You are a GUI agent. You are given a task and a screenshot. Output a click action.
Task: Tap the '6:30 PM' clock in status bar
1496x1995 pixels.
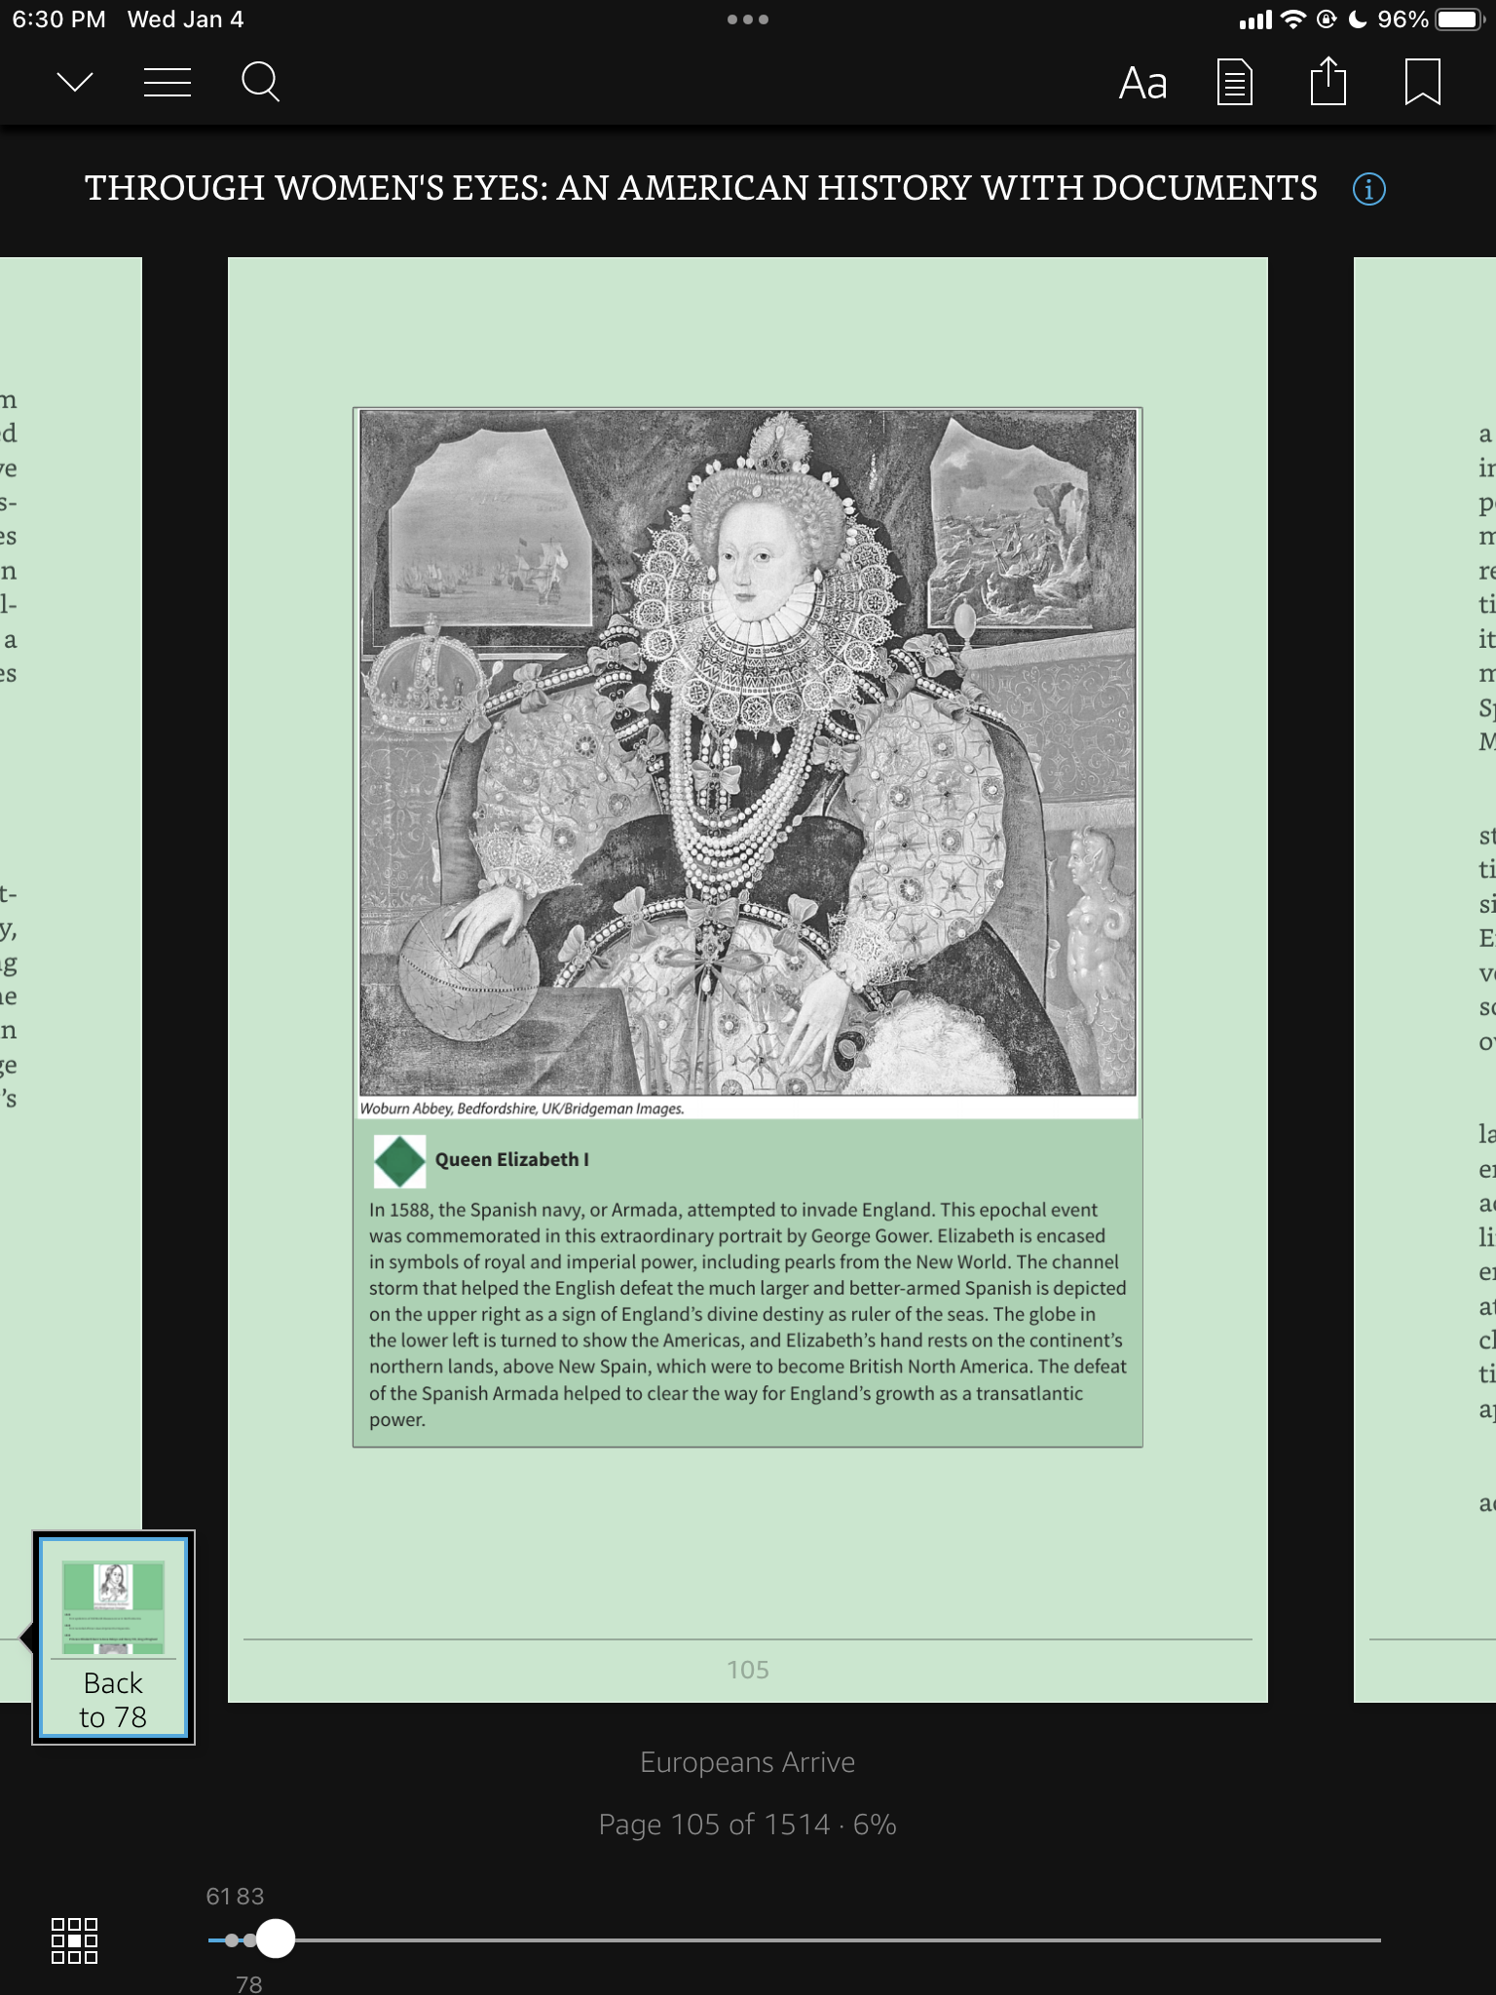[x=59, y=19]
